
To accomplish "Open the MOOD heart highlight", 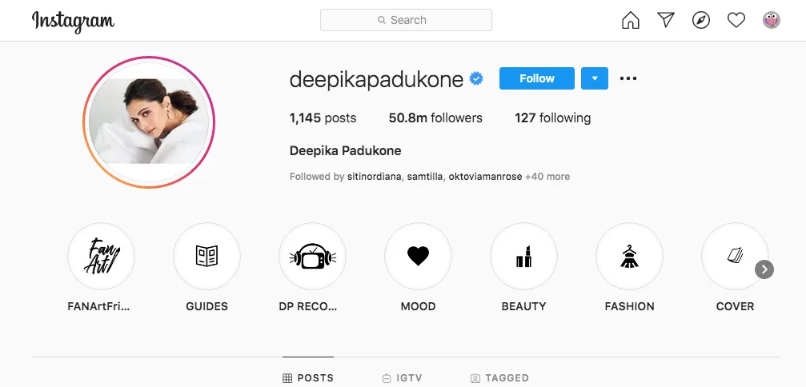I will coord(418,257).
